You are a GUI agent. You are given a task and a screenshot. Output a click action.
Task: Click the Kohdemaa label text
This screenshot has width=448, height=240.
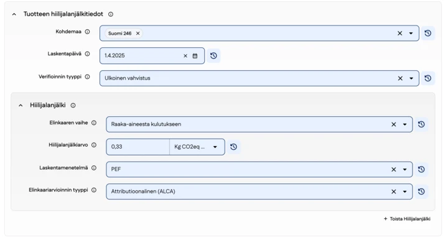(x=68, y=32)
